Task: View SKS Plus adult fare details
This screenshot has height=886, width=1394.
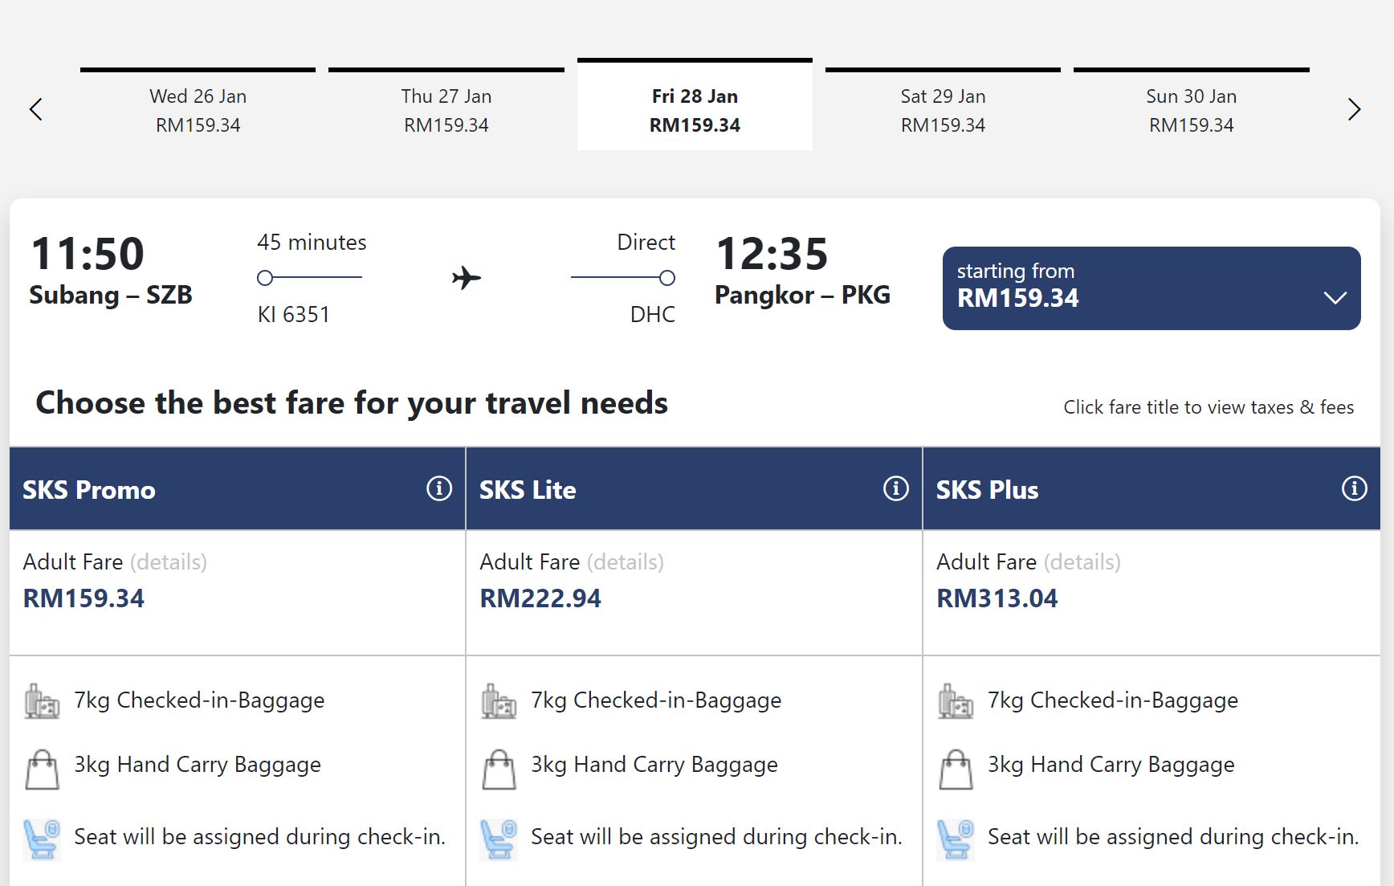Action: click(x=1082, y=562)
